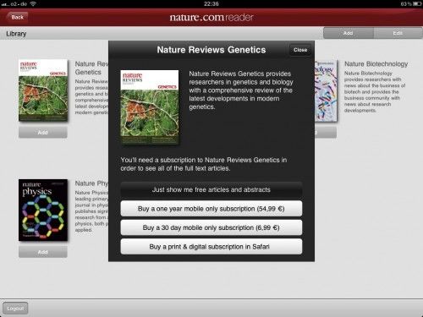423x317 pixels.
Task: Tap the Wi-Fi status icon
Action: 33,4
